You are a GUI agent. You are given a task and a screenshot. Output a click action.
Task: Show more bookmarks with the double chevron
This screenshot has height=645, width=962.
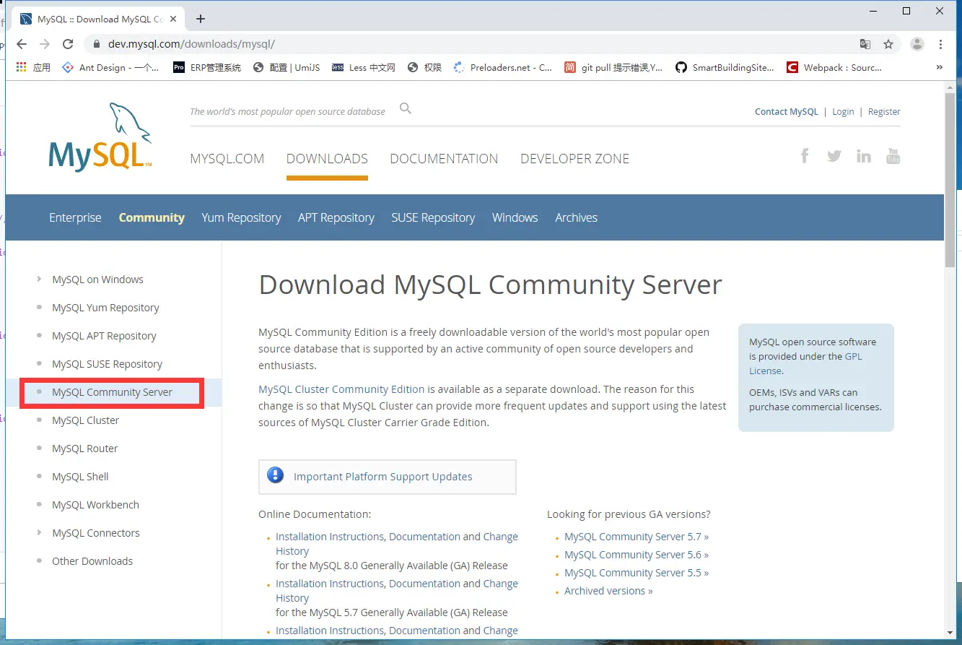[940, 67]
